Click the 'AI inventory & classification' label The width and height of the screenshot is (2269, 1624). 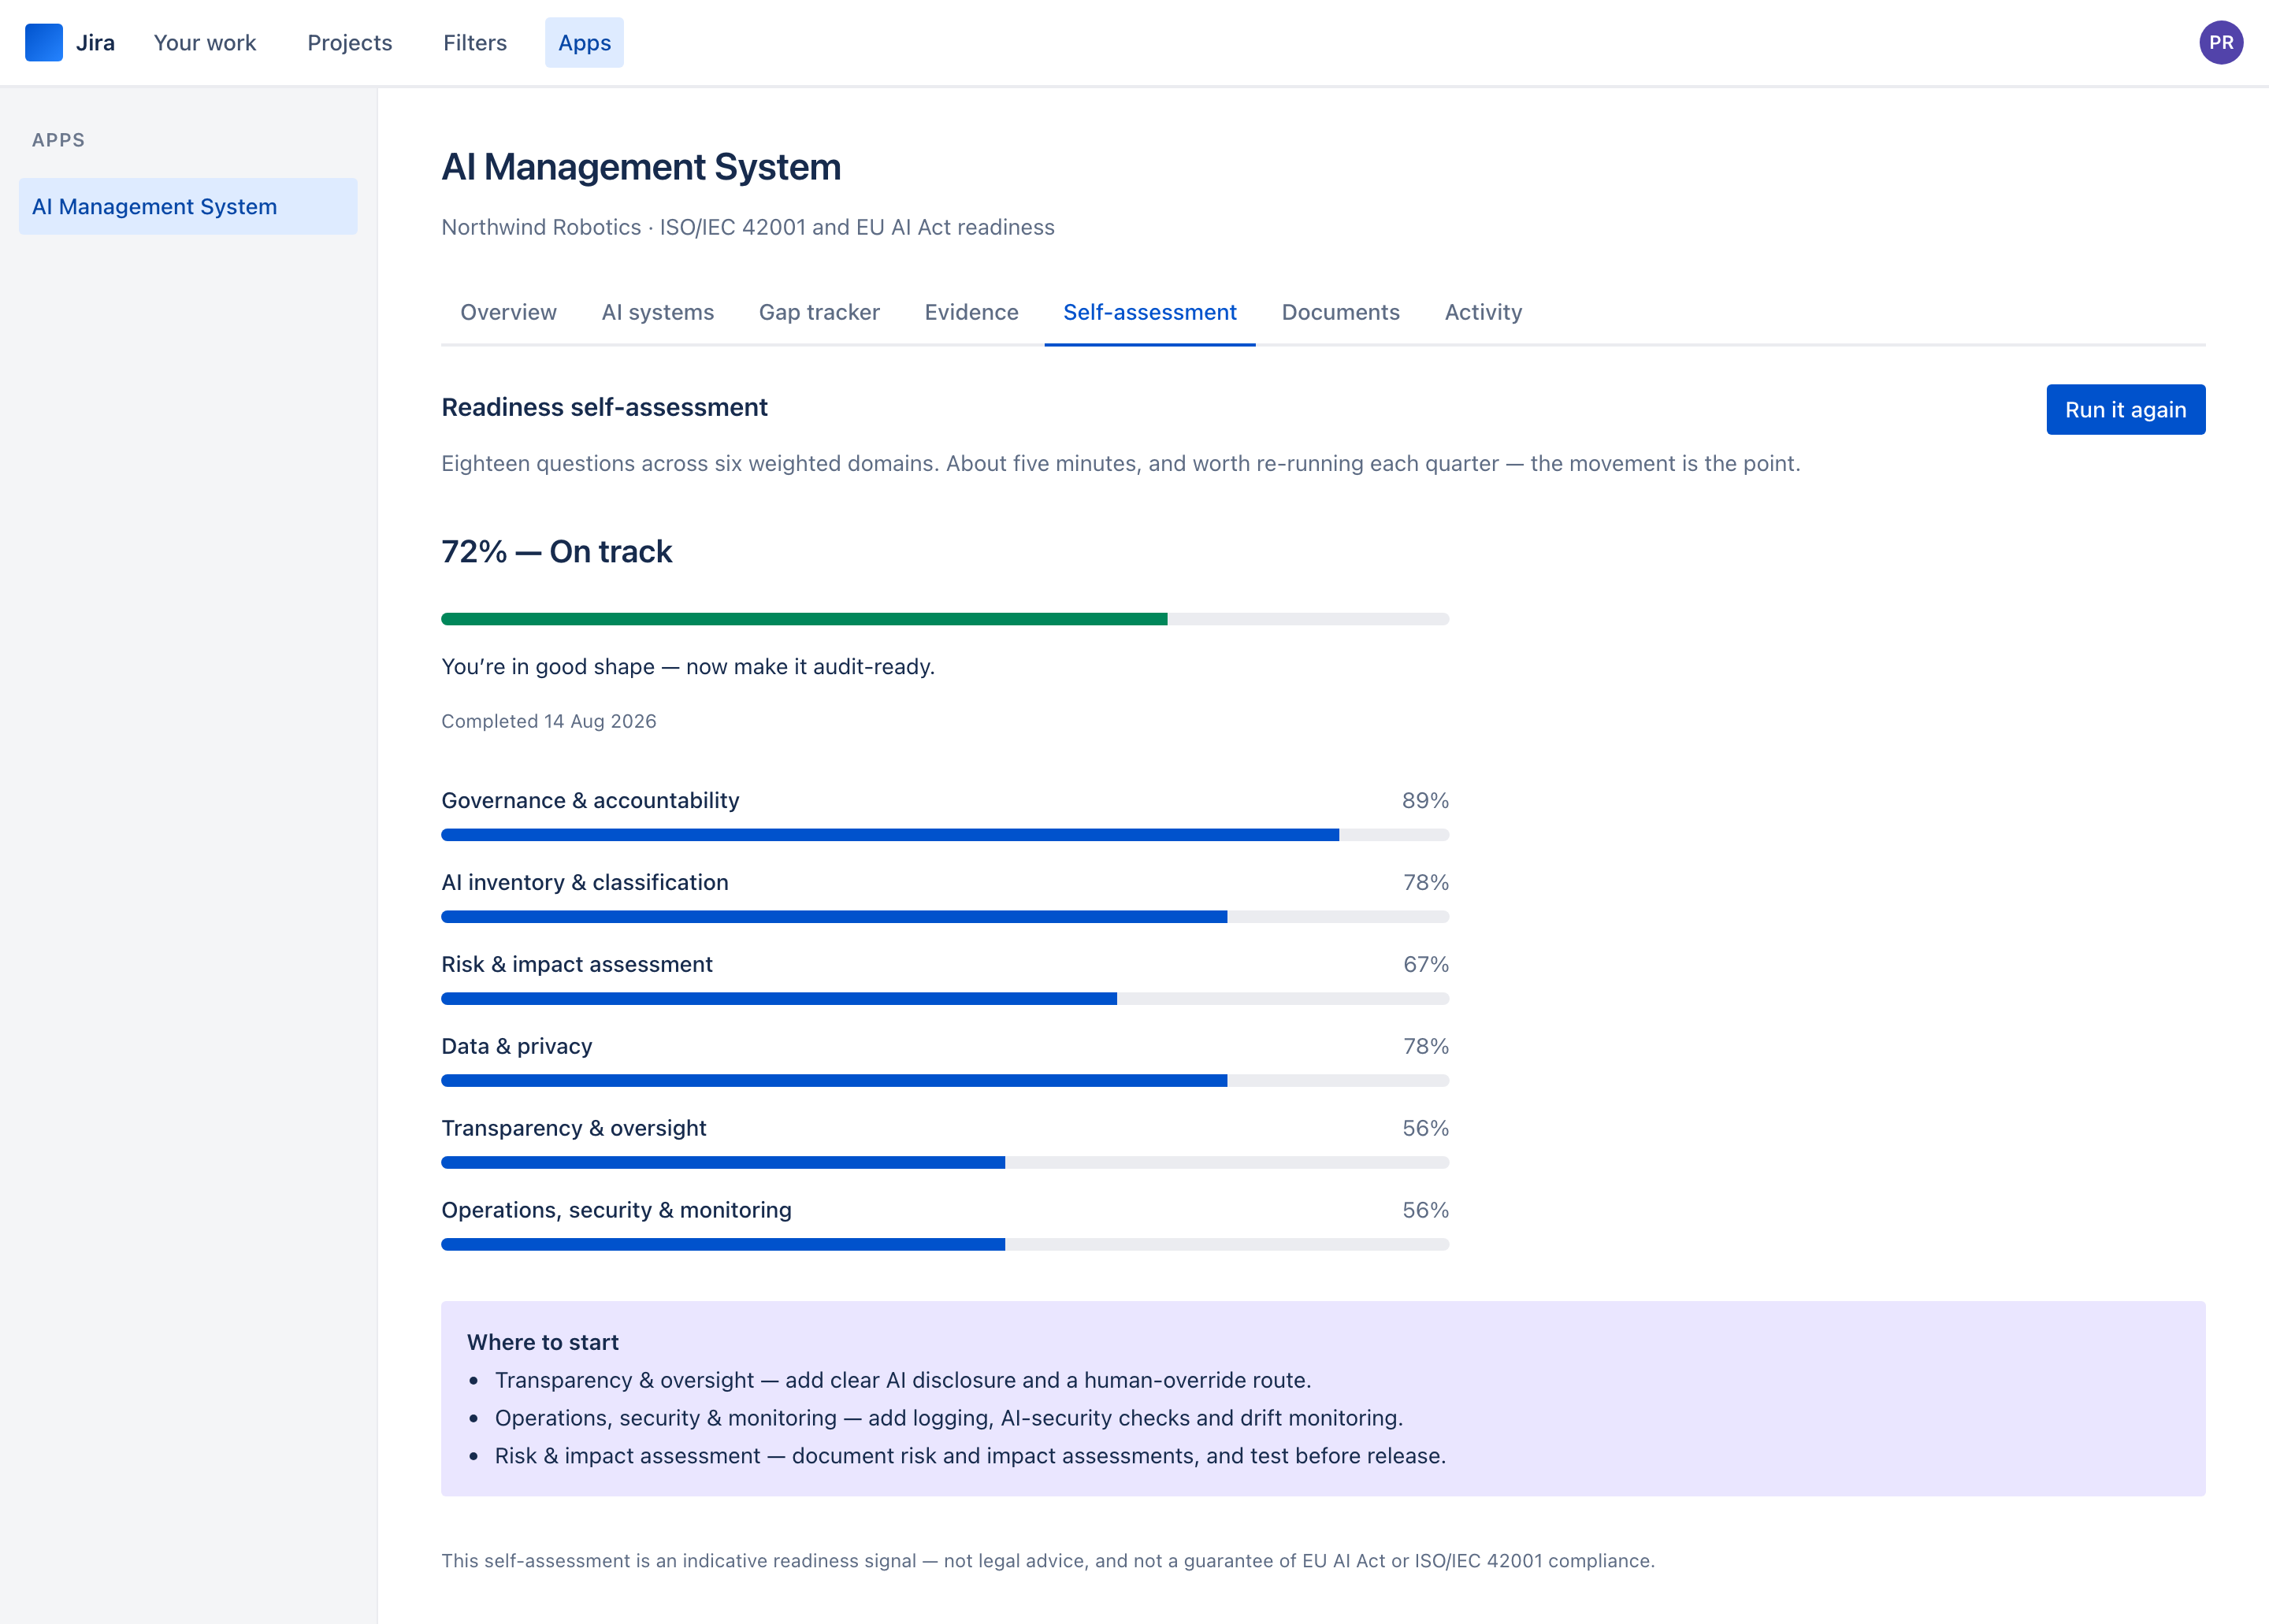tap(585, 883)
